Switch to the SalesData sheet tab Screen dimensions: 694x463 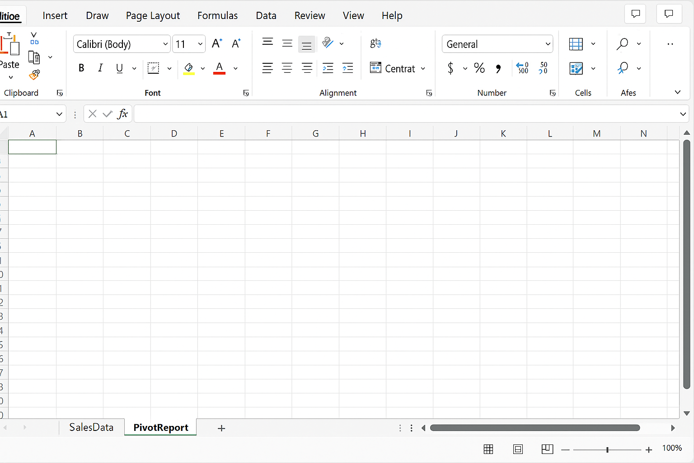point(91,427)
